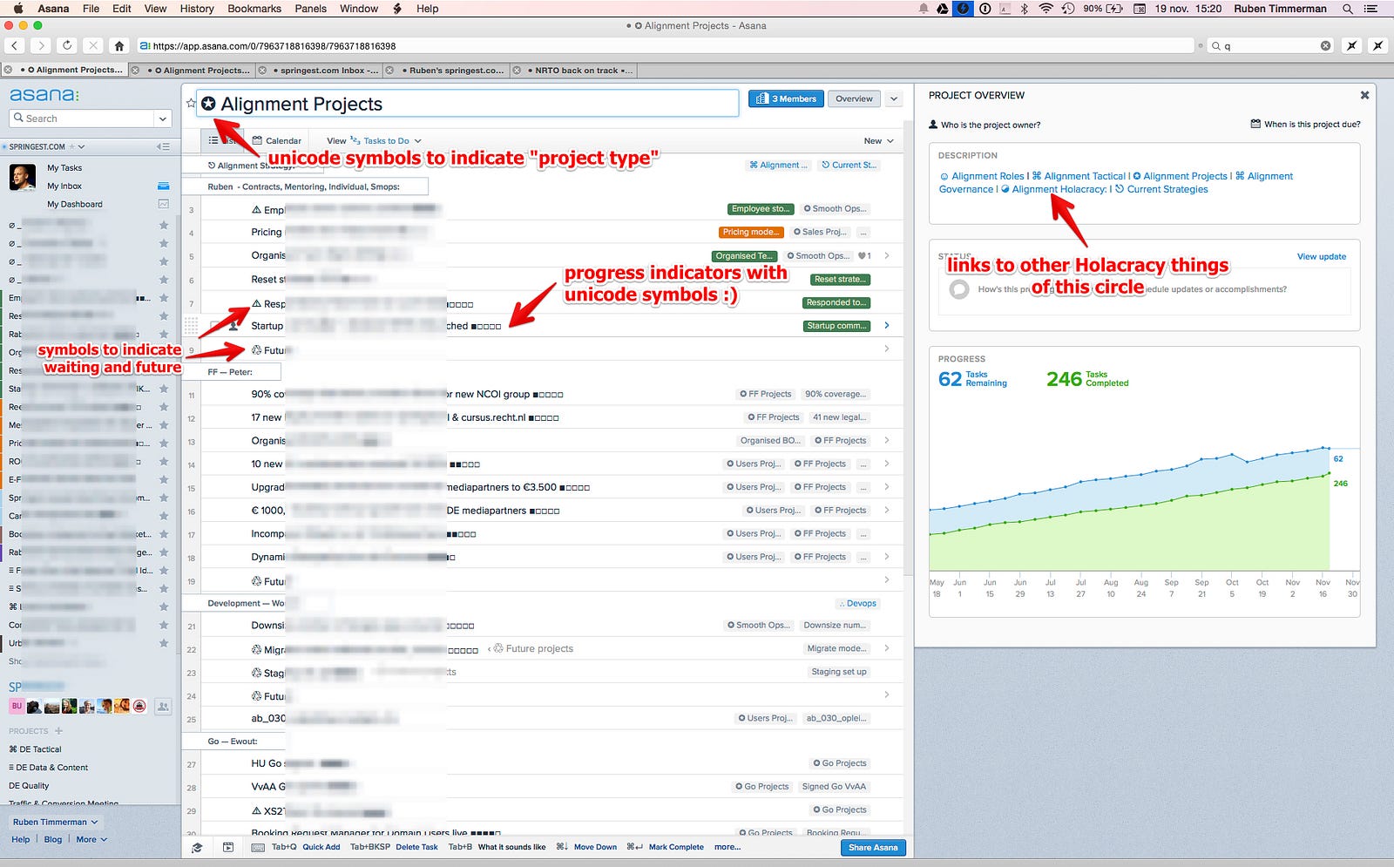Viewport: 1394px width, 867px height.
Task: Open the Bookmarks menu
Action: (254, 9)
